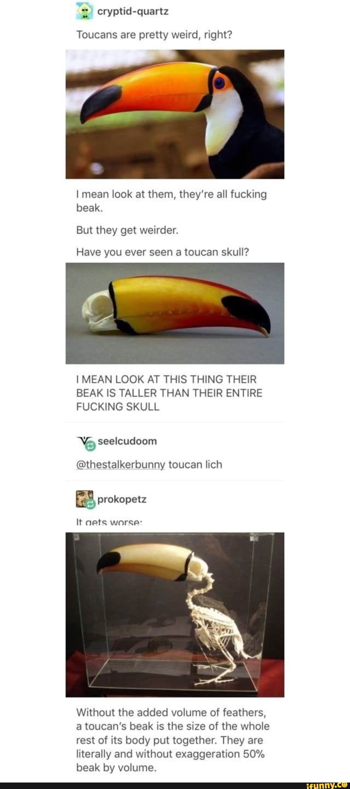The image size is (350, 789).
Task: Click the all-caps 'BEAK IS TALLER' paragraph
Action: pyautogui.click(x=169, y=393)
